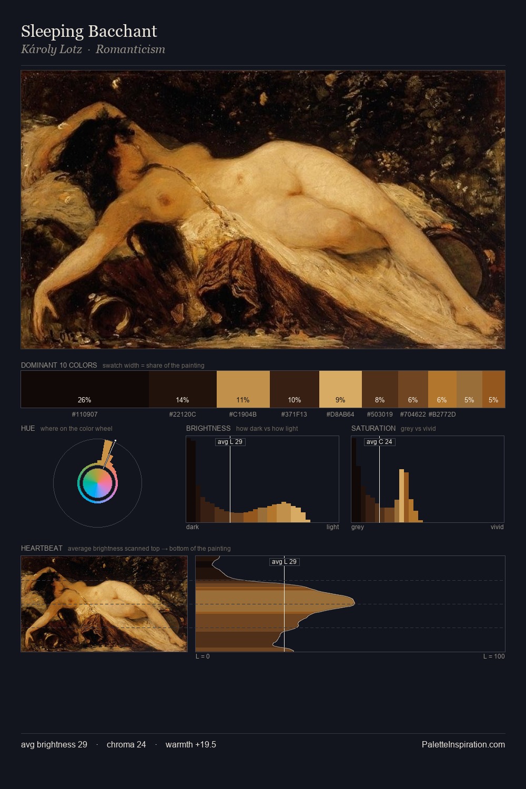Click the #C1904B swatch at 11%
The width and height of the screenshot is (526, 789).
[243, 389]
